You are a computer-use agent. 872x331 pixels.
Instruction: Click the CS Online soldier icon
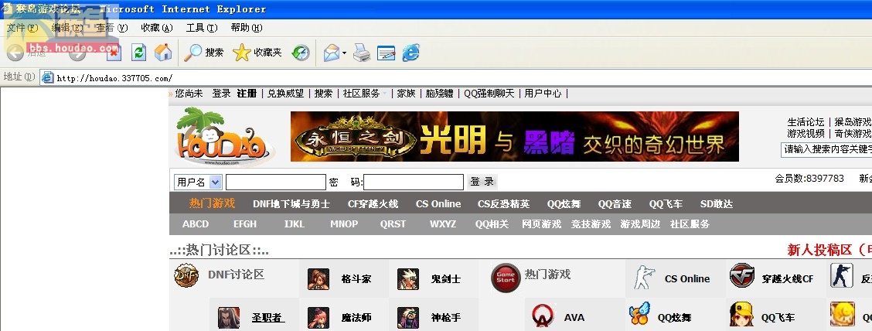click(645, 277)
